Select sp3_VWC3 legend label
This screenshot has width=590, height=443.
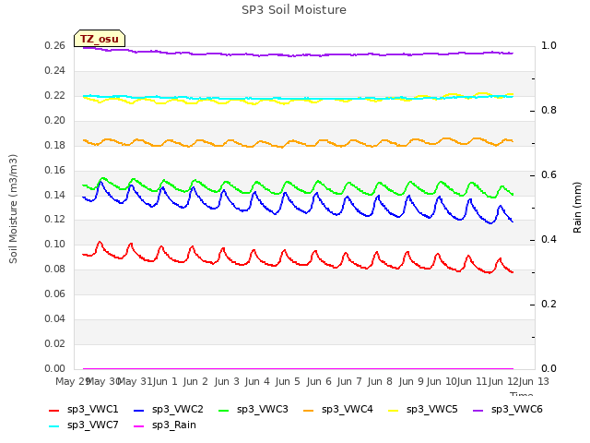[262, 410]
